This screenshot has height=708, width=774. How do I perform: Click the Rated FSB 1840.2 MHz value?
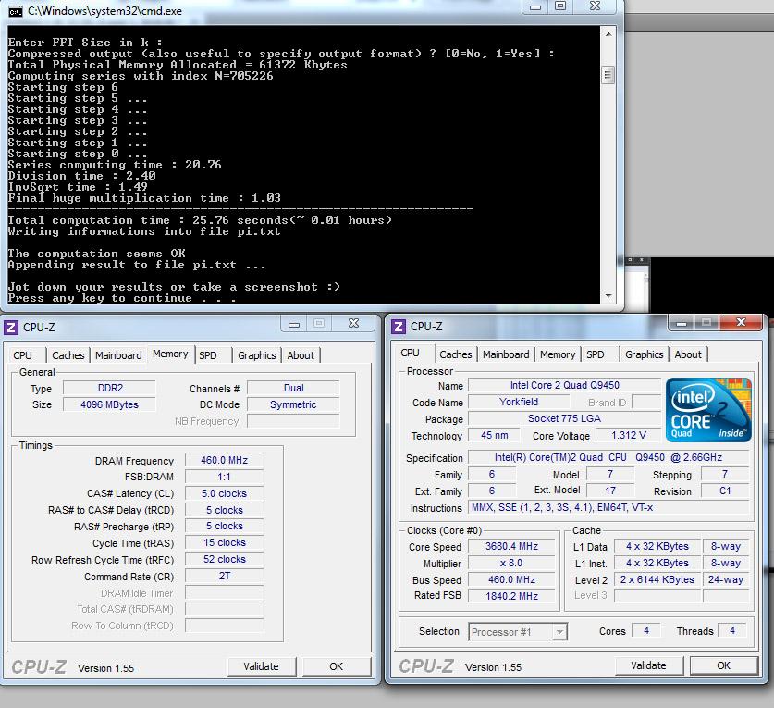[x=511, y=596]
